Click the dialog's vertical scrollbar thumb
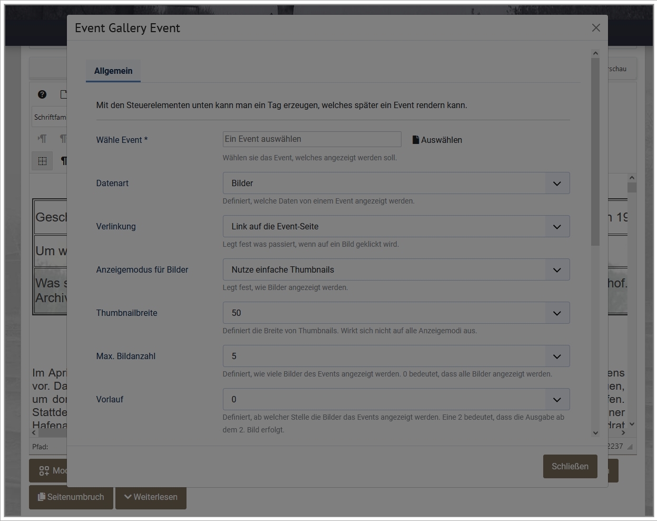 pyautogui.click(x=595, y=151)
